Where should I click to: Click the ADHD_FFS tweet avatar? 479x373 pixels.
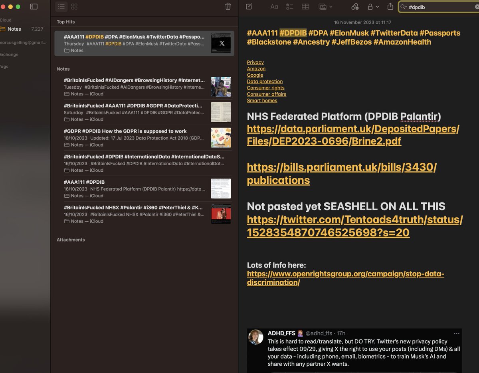(x=256, y=337)
